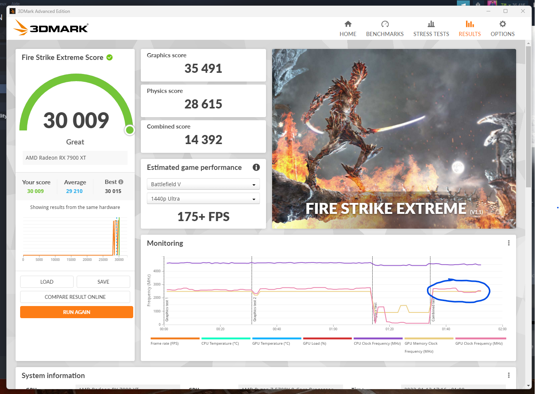Switch to the STRESS TESTS tab
Screen dimensions: 559x394
point(431,29)
